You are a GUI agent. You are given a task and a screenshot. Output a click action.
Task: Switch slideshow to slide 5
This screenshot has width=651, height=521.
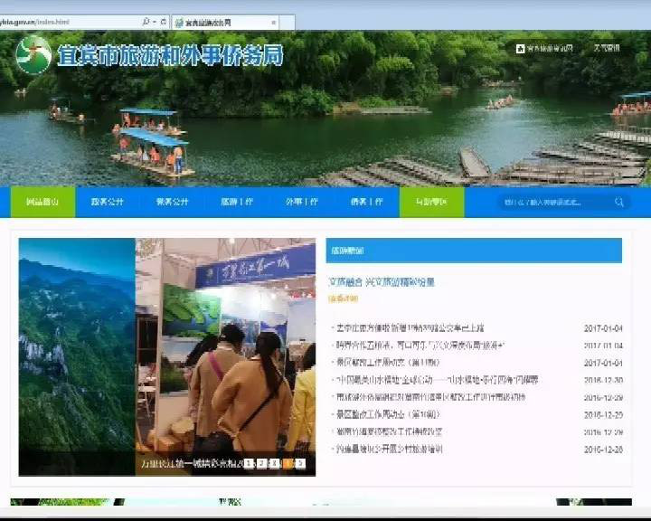(300, 463)
